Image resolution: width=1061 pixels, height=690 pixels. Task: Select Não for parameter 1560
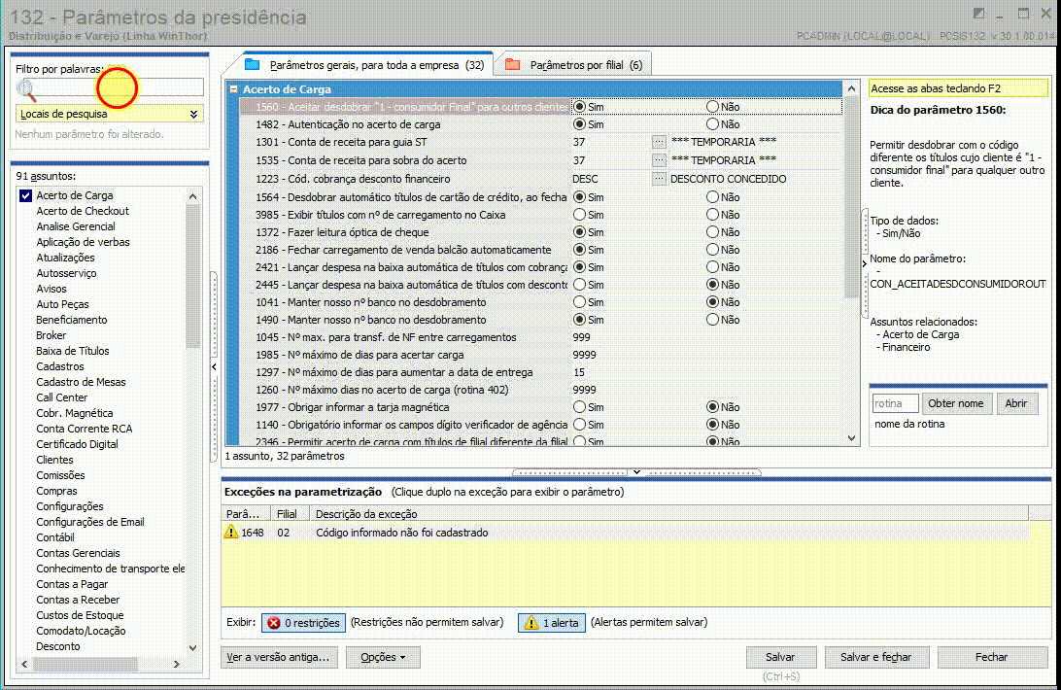pos(712,107)
